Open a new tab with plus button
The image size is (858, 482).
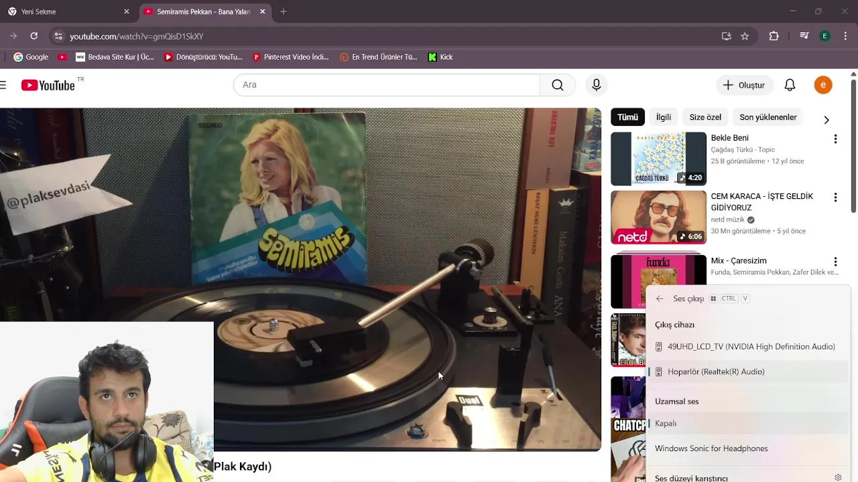284,11
